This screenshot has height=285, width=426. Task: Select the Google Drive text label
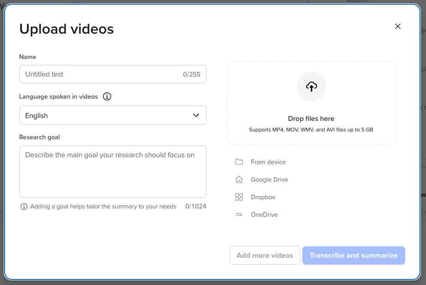point(269,179)
